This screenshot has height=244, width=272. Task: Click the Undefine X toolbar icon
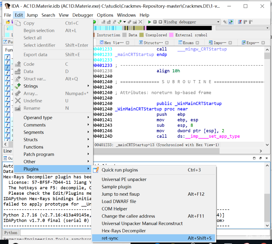(x=140, y=22)
